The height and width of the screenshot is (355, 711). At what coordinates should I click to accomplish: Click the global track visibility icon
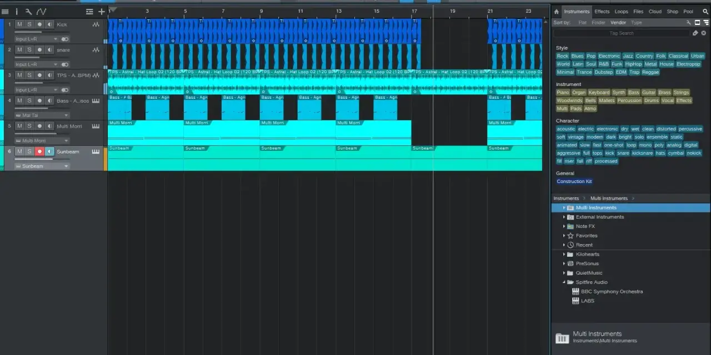coord(89,11)
